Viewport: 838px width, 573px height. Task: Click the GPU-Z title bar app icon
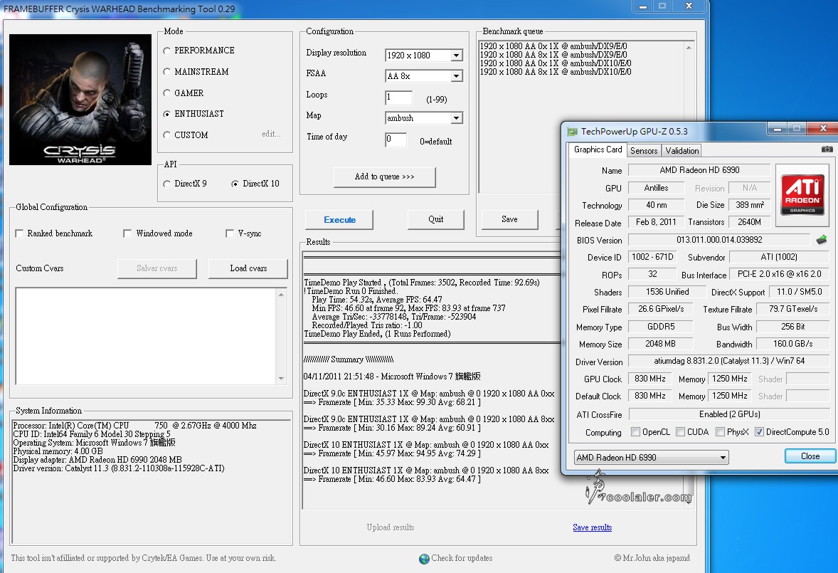click(573, 132)
